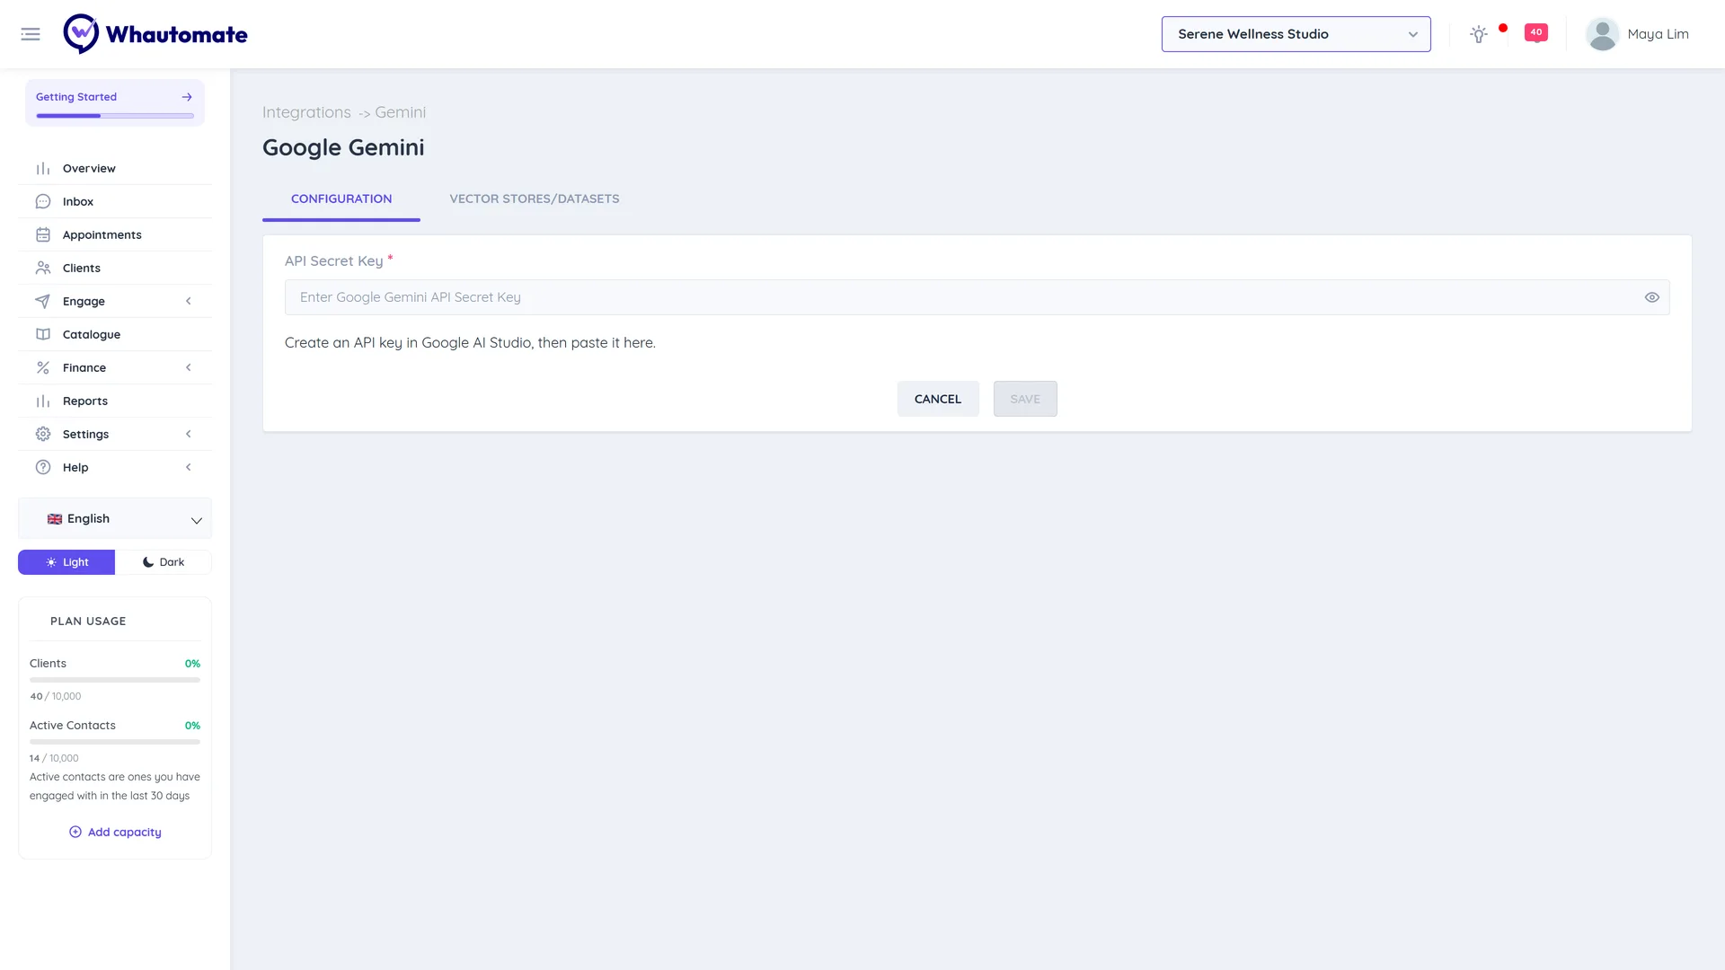Open the English language dropdown
The height and width of the screenshot is (970, 1725).
click(x=115, y=519)
